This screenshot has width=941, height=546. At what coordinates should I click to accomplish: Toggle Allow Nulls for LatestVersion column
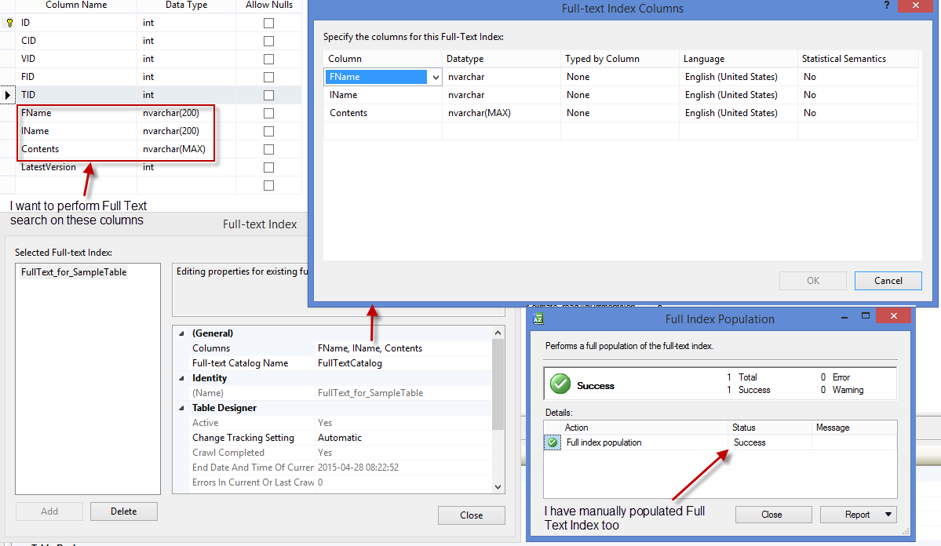tap(269, 167)
